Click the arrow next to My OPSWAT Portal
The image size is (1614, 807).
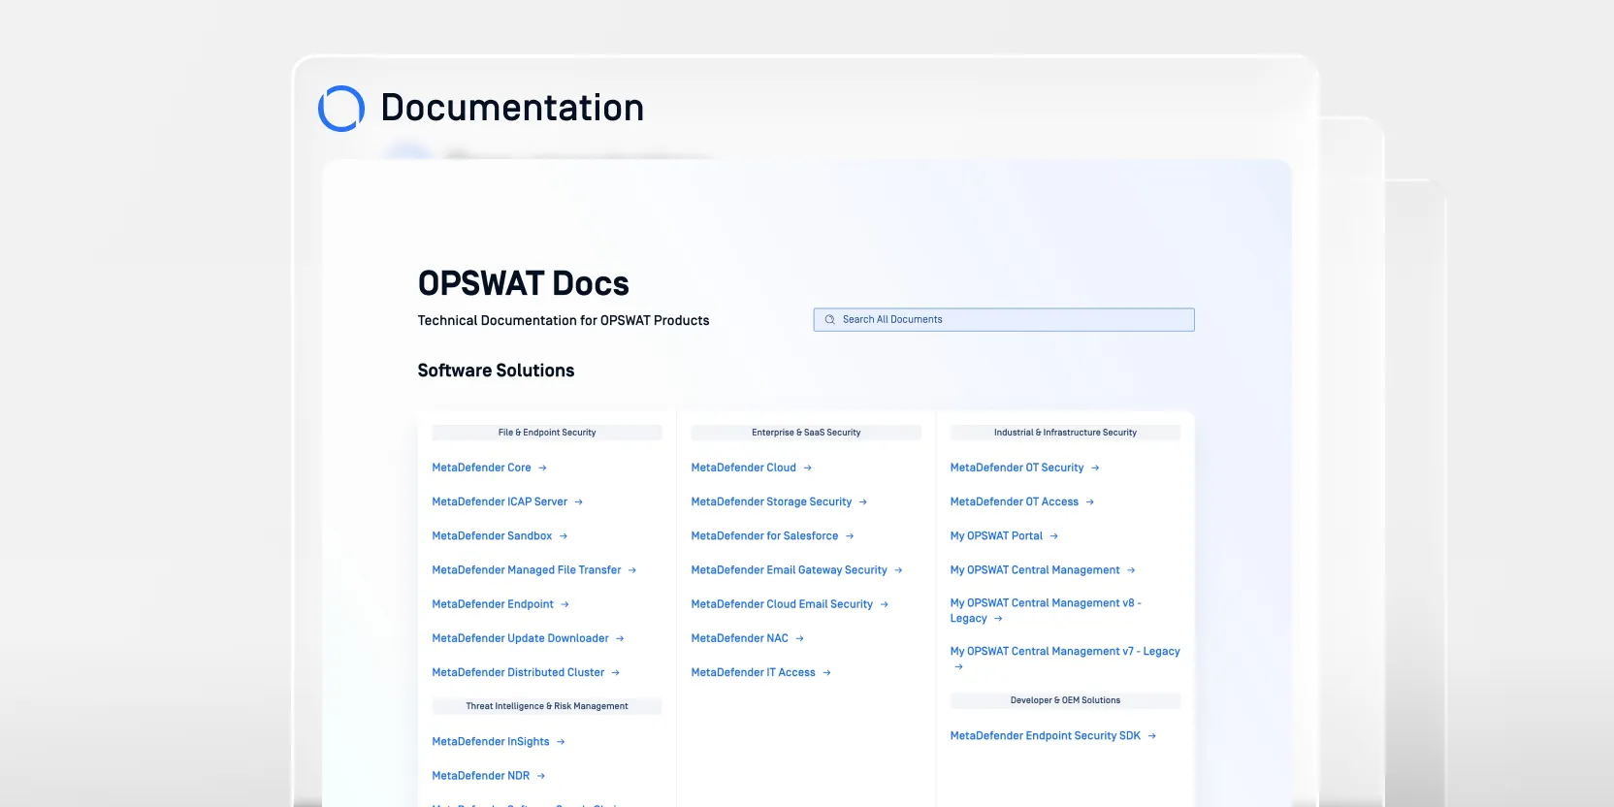click(1054, 536)
